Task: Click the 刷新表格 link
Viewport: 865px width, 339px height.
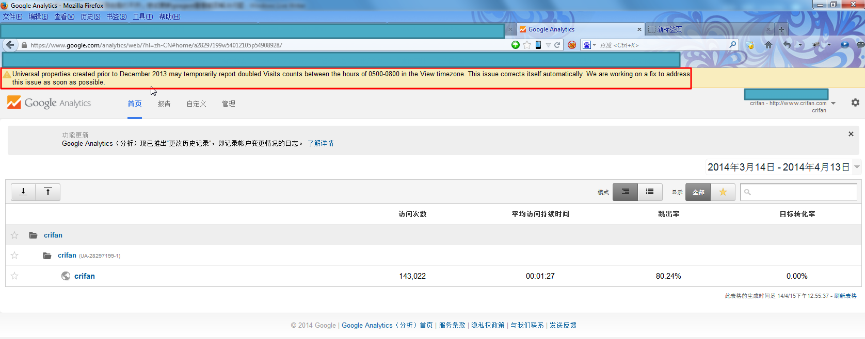Action: click(845, 296)
